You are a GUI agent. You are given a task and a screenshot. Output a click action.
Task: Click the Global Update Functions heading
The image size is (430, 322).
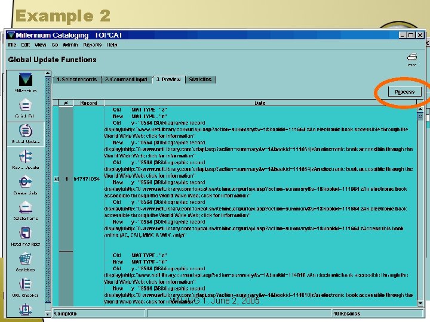coord(52,60)
